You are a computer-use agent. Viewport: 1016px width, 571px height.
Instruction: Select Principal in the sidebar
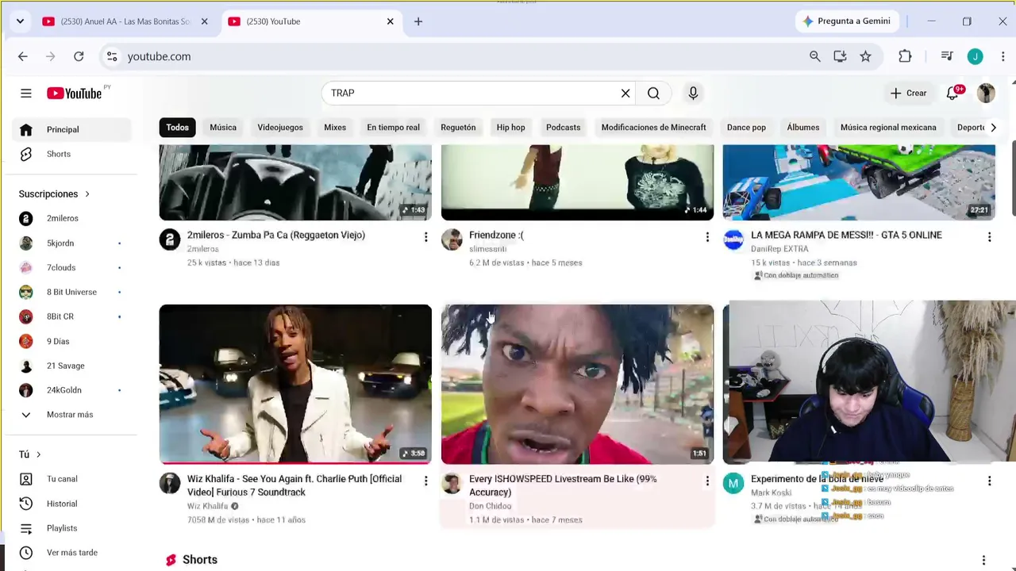tap(70, 129)
